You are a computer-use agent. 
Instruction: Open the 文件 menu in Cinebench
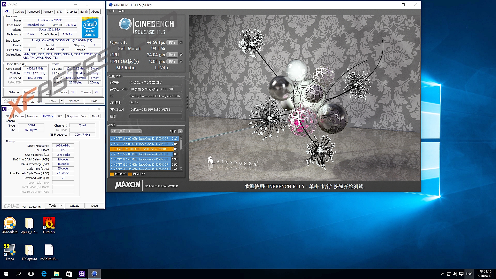pos(111,11)
